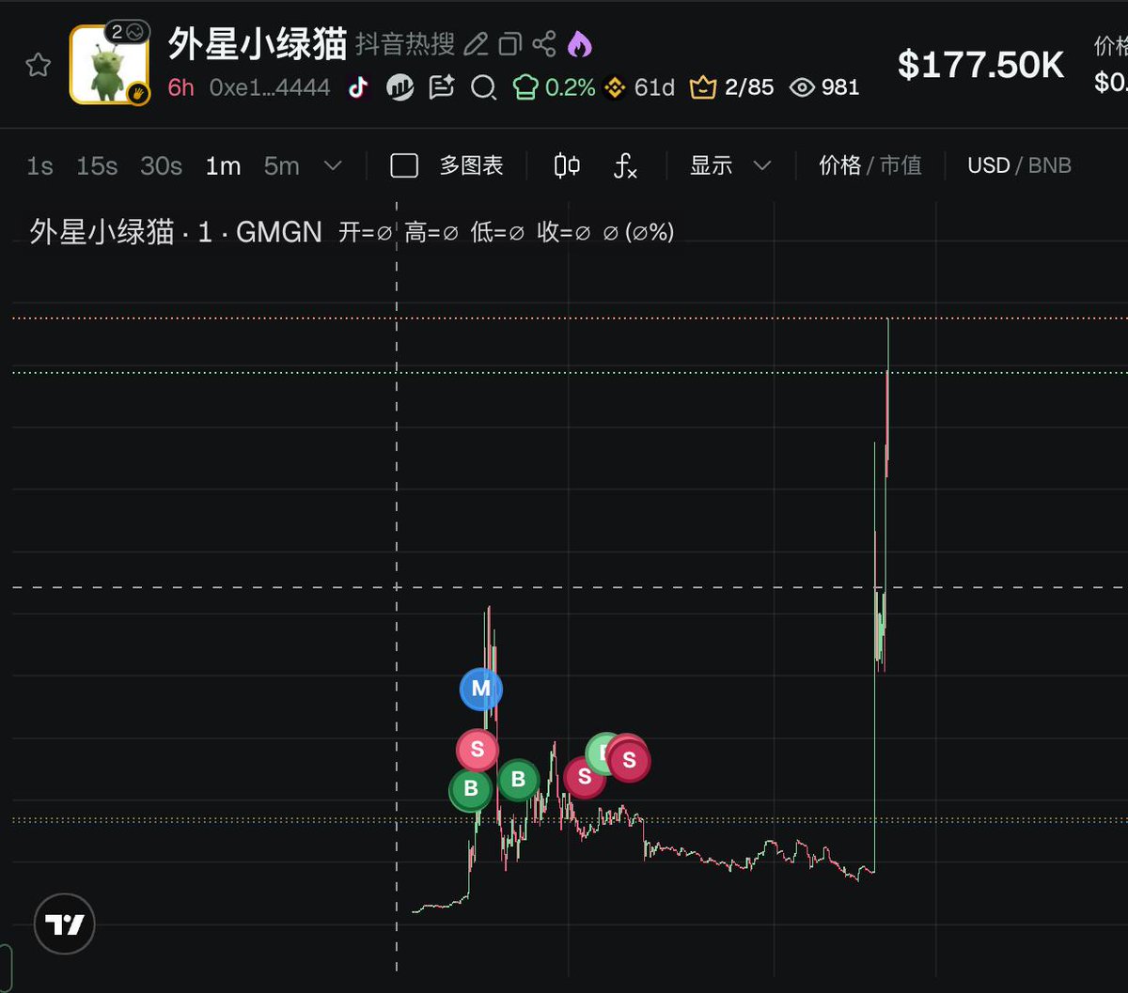The height and width of the screenshot is (993, 1128).
Task: Click the copy icon beside 外星小绿猫
Action: pyautogui.click(x=510, y=42)
